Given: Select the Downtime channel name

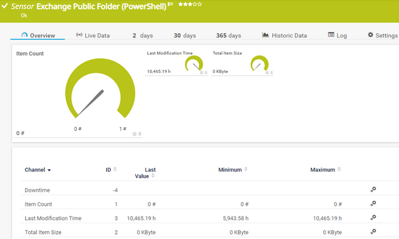Looking at the screenshot, I should (x=37, y=190).
